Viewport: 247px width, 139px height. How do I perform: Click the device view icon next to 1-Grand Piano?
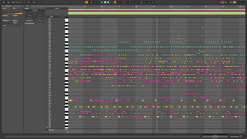click(x=241, y=136)
